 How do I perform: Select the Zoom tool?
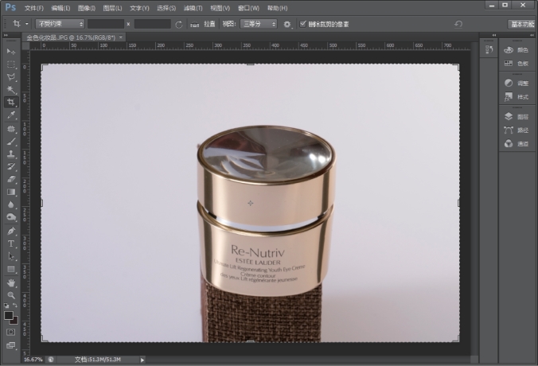pyautogui.click(x=11, y=295)
